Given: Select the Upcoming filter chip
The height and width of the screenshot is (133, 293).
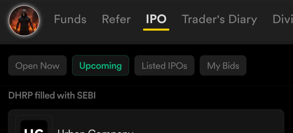Looking at the screenshot, I should coord(101,66).
